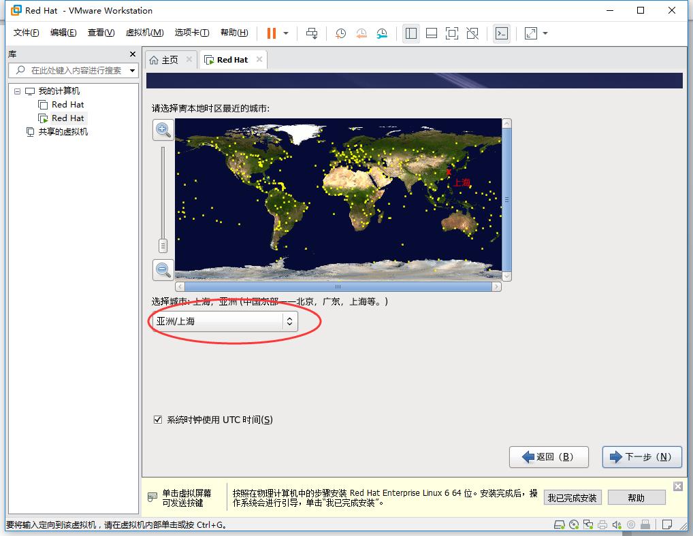Toggle the library sidebar view icon
This screenshot has width=693, height=536.
[x=411, y=33]
